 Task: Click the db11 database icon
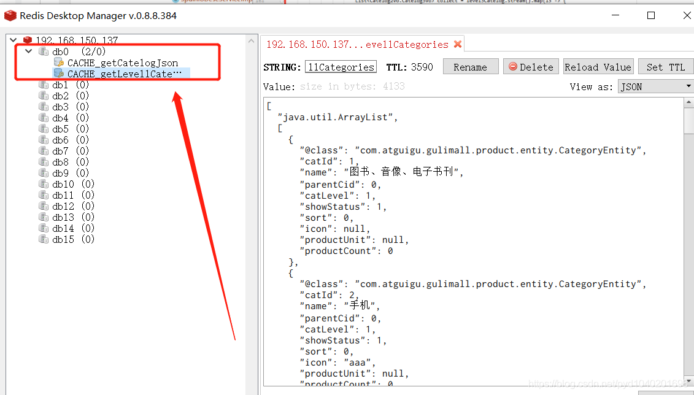tap(44, 195)
